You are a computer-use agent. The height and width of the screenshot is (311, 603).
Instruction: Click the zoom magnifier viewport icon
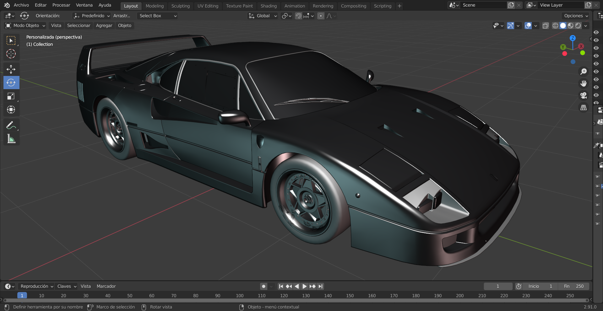(584, 72)
